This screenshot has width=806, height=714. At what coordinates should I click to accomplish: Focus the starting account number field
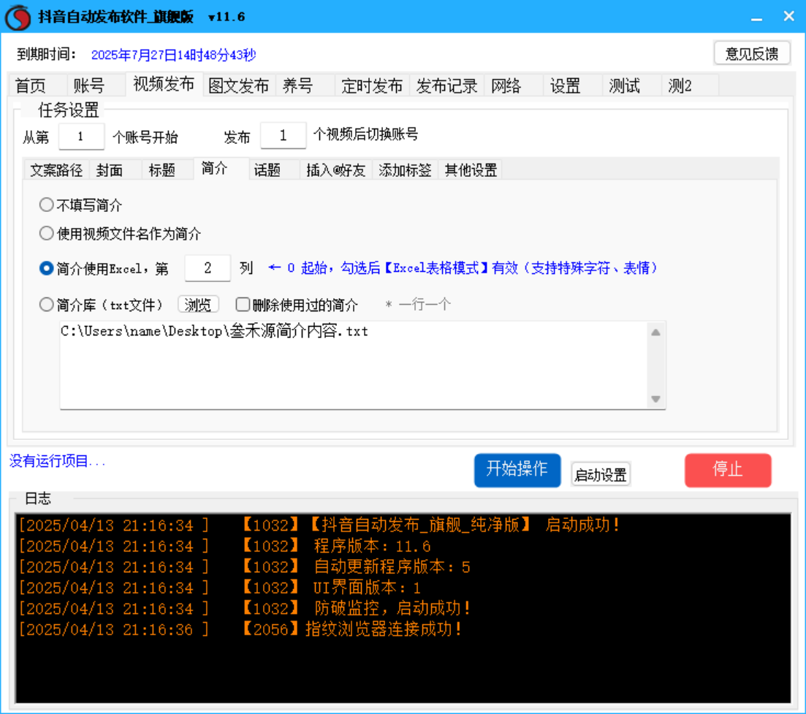(x=81, y=137)
